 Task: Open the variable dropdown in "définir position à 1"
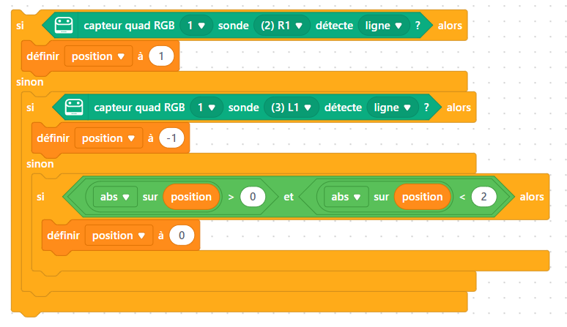pyautogui.click(x=98, y=56)
